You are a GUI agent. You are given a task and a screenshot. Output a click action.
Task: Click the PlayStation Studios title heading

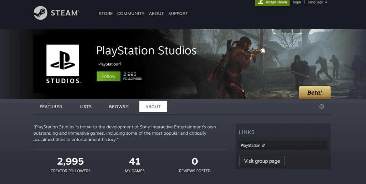(x=146, y=51)
